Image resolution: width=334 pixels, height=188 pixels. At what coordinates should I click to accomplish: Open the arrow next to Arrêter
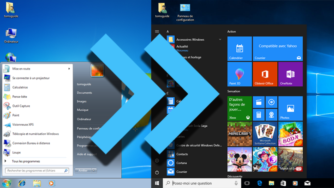click(94, 171)
